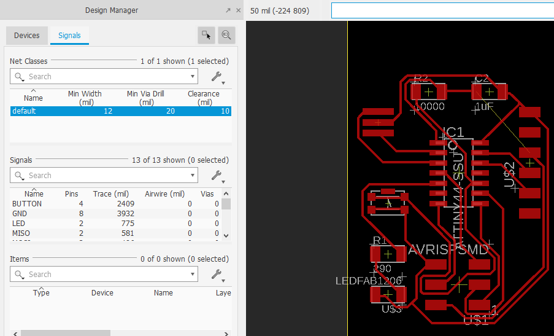This screenshot has width=554, height=336.
Task: Click the Signals list scroll-down arrow
Action: tap(226, 235)
